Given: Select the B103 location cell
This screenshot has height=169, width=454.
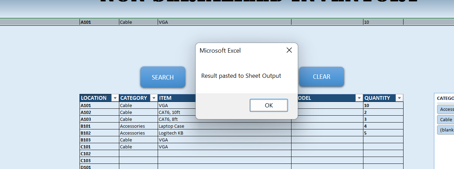Looking at the screenshot, I should coord(99,140).
